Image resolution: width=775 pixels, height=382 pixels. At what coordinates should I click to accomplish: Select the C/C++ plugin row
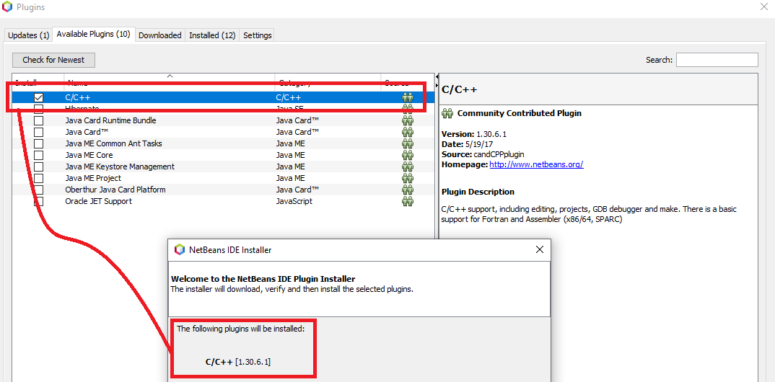click(223, 98)
